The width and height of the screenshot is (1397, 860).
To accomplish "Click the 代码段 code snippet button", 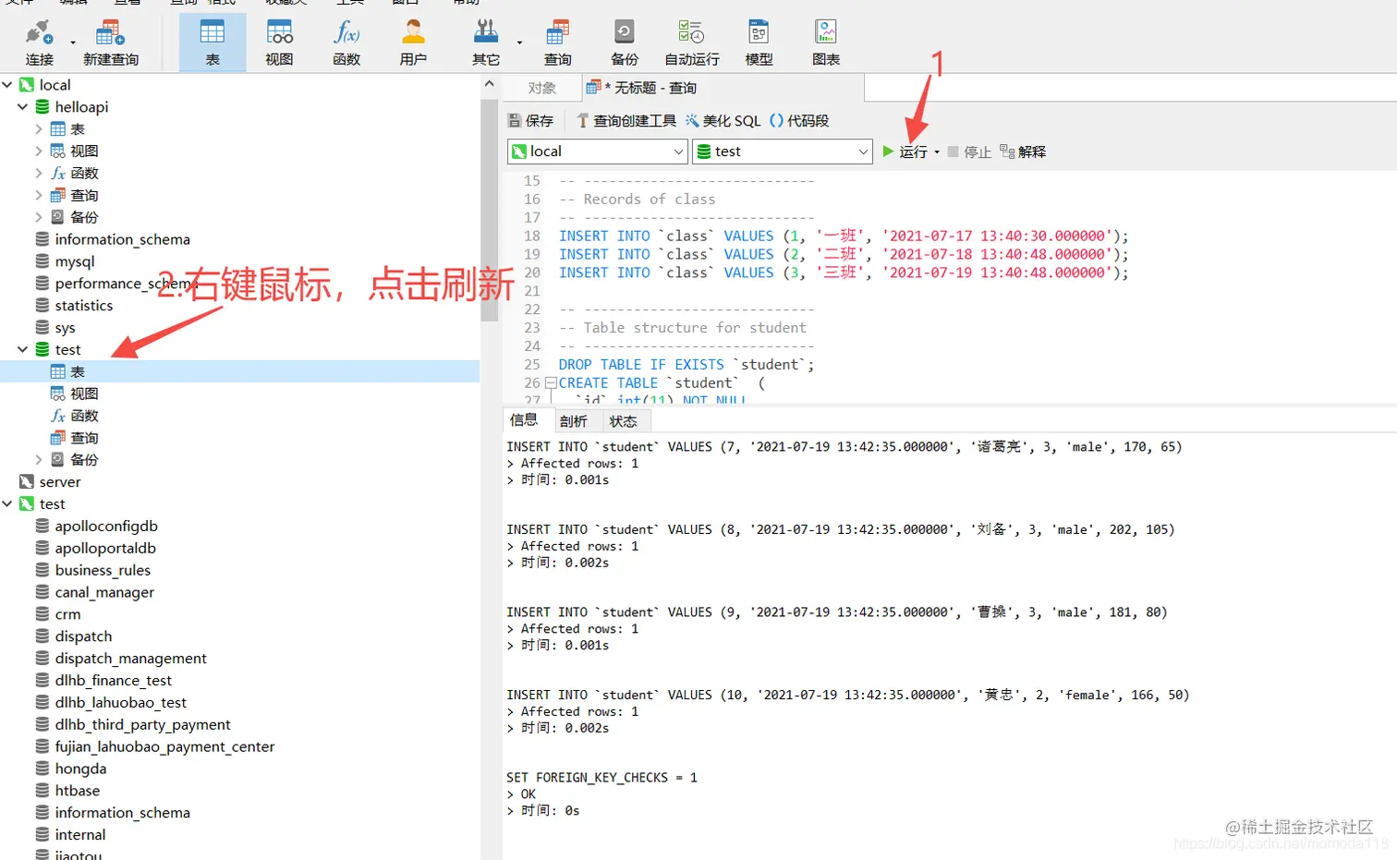I will (x=799, y=121).
